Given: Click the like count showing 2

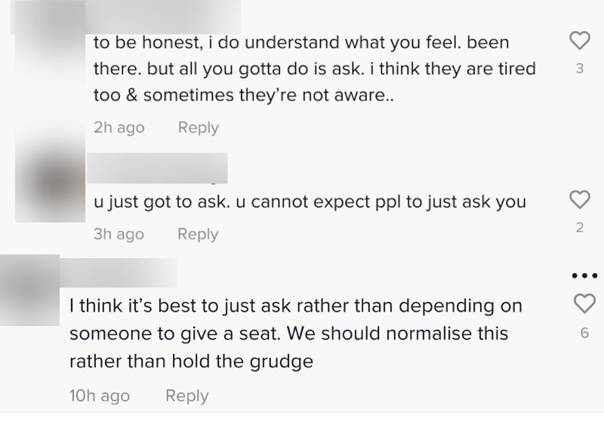Looking at the screenshot, I should [x=580, y=228].
